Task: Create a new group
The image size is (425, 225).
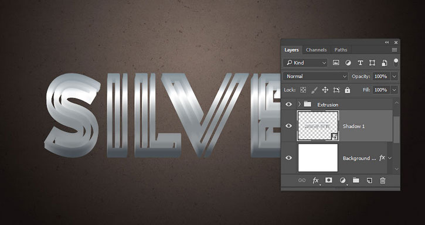Action: (356, 180)
